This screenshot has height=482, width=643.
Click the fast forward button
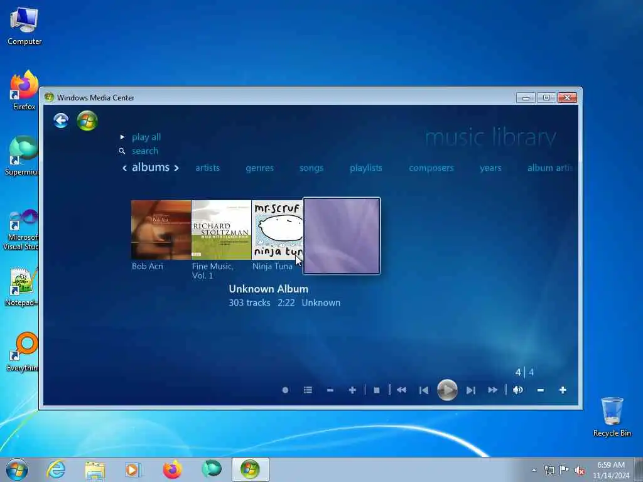493,390
